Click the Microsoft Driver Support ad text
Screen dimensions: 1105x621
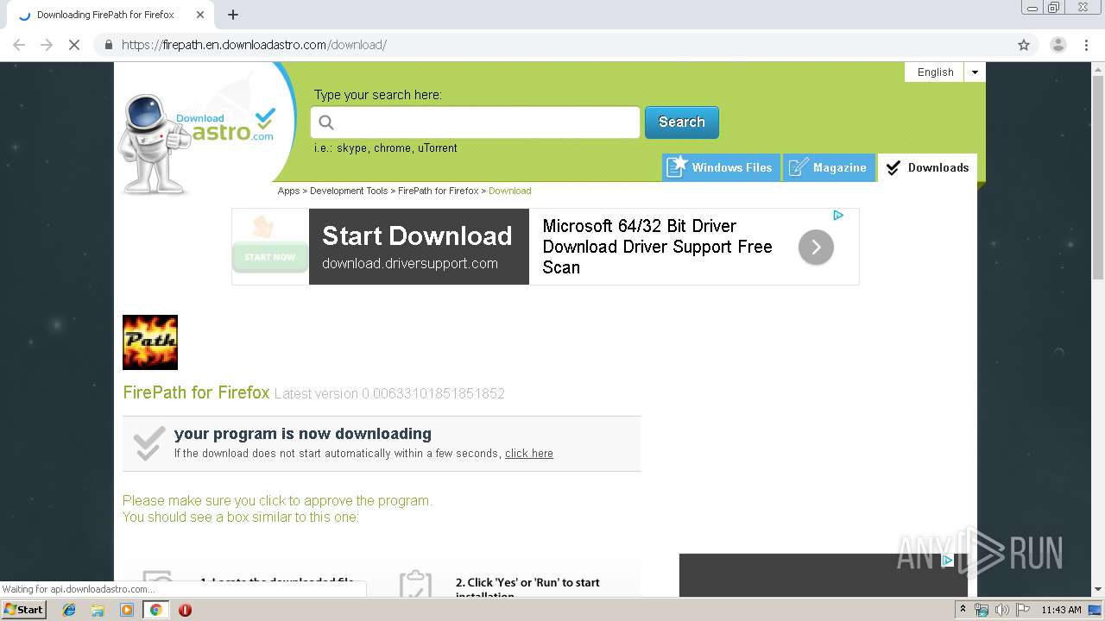(x=657, y=247)
